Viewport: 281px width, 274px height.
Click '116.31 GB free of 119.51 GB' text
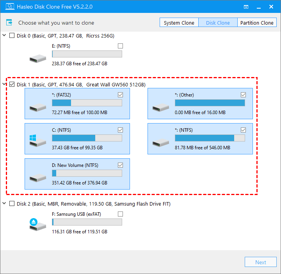pos(80,231)
